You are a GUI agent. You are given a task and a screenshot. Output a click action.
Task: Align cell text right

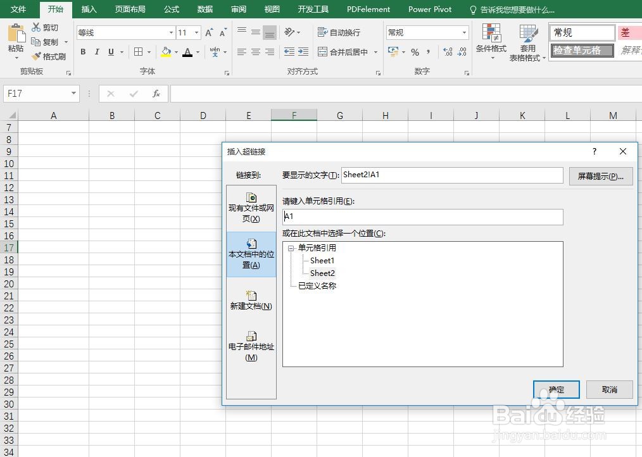pyautogui.click(x=270, y=52)
